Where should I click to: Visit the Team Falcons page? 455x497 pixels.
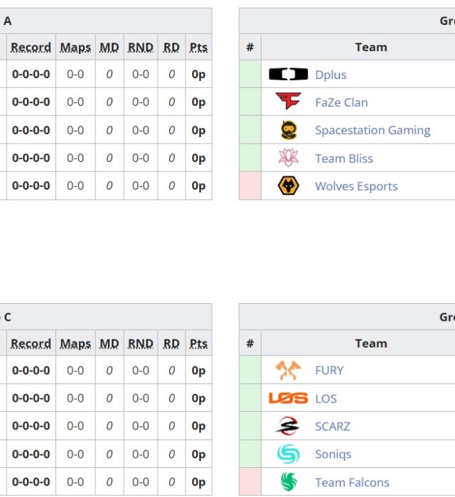tap(352, 482)
